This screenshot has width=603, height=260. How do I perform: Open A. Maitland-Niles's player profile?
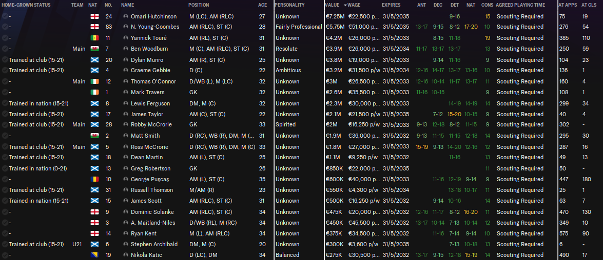click(x=154, y=223)
